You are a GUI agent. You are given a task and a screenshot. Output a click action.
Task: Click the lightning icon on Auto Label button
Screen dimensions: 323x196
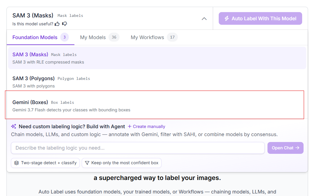pyautogui.click(x=227, y=19)
